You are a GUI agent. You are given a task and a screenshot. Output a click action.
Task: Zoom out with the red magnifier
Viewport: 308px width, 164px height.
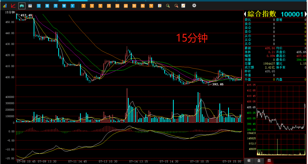(x=177, y=6)
